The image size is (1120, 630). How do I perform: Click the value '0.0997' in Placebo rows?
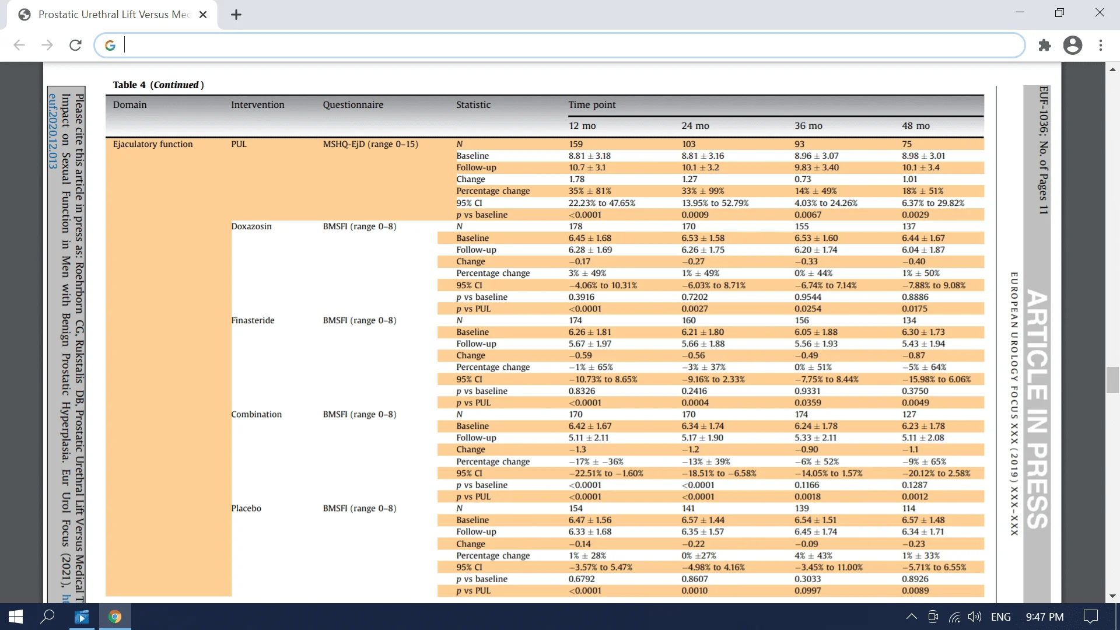coord(807,590)
